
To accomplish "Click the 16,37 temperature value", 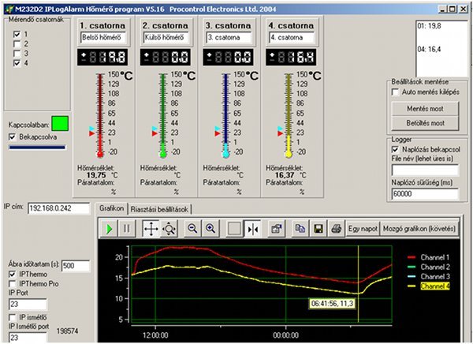I will [285, 175].
